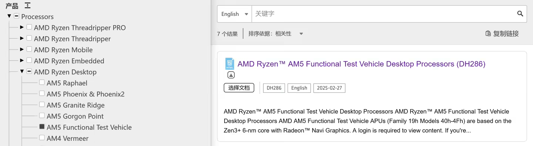Click the AM5 Granite Ridge label

pos(76,105)
